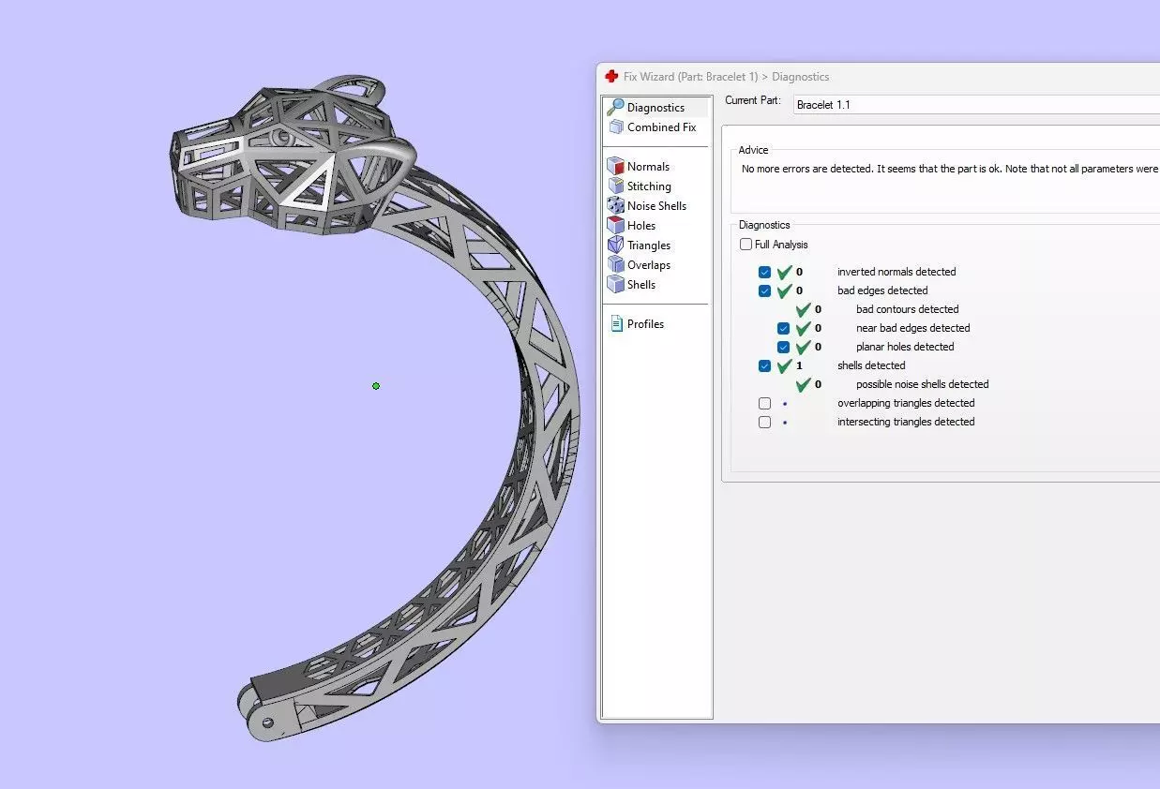Click the 'inverted normals detected' text
Screen dimensions: 1160x789
pos(896,272)
